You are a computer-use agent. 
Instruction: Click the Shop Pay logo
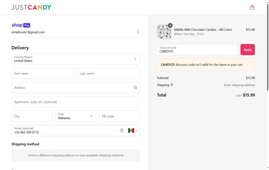click(x=21, y=25)
